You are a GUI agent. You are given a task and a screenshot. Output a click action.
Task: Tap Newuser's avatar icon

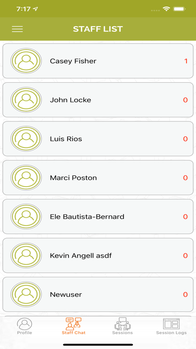[26, 294]
